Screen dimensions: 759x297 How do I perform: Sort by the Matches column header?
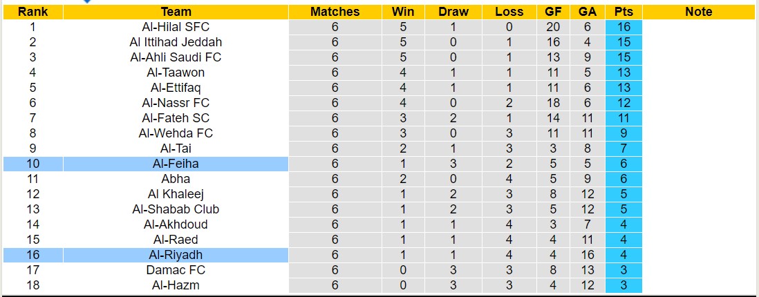(335, 12)
